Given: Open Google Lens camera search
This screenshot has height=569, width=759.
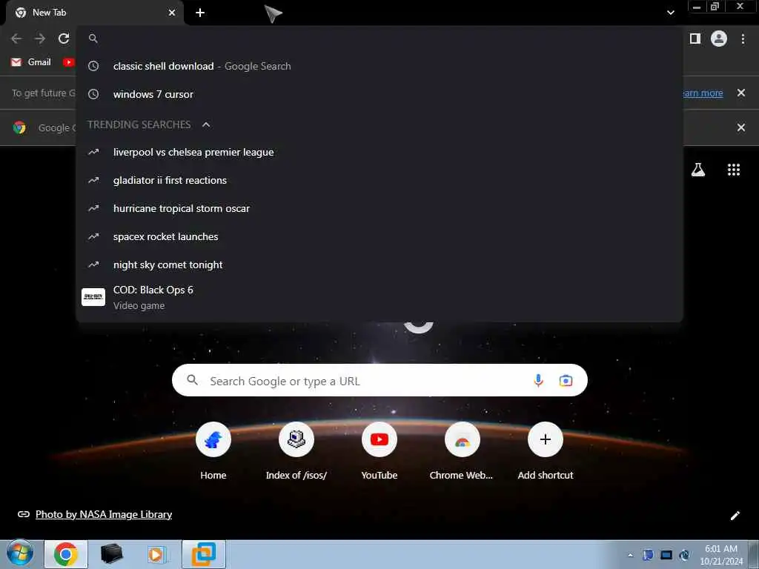Looking at the screenshot, I should [566, 381].
